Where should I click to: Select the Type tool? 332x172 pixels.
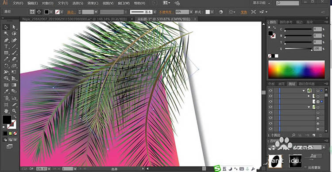[6, 46]
